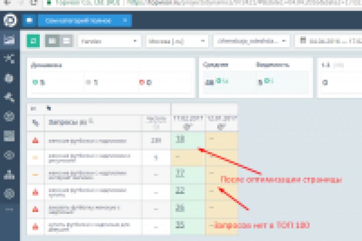Click the gray icon at the table toolbar's left
Image resolution: width=362 pixels, height=241 pixels.
click(x=33, y=108)
